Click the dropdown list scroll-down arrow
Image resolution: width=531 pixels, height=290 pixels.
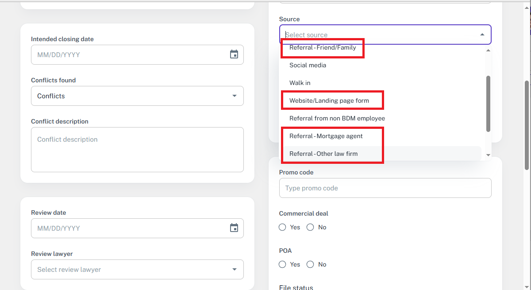coord(489,155)
